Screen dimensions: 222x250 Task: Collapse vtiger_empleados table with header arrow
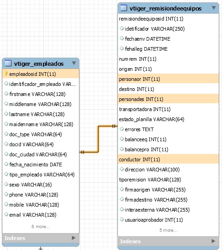point(74,63)
